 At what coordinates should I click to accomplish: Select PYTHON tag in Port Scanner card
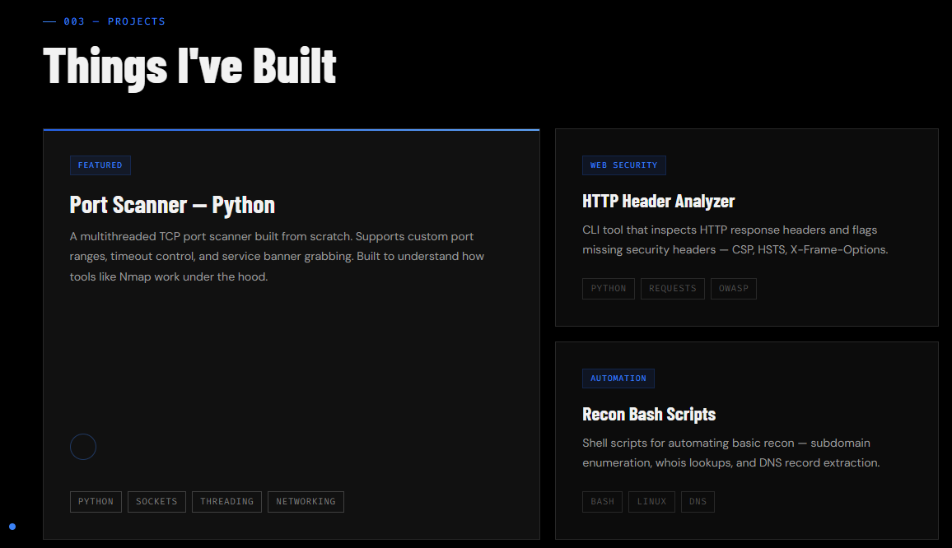pyautogui.click(x=96, y=502)
